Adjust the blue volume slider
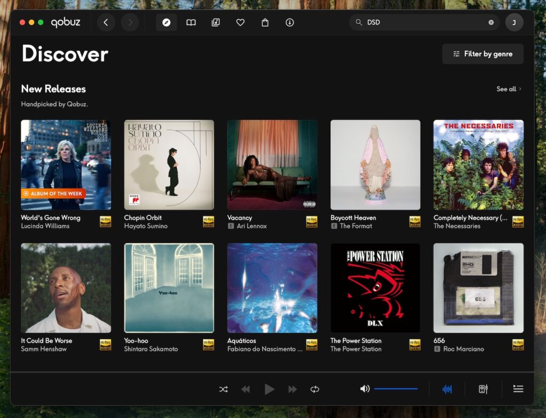This screenshot has width=546, height=418. coord(397,389)
